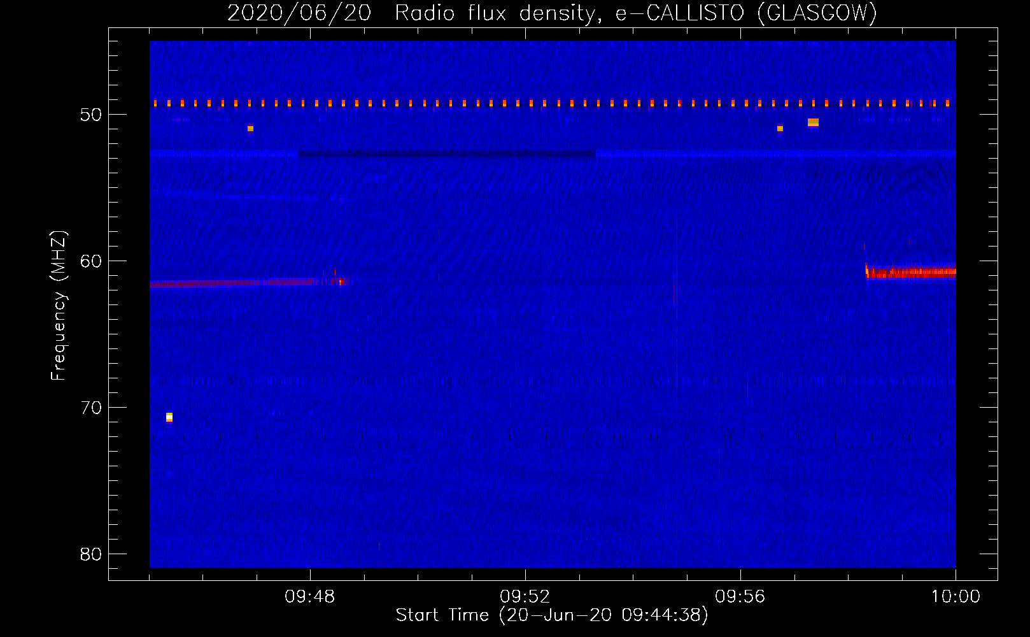Click the 09:56 time axis label
This screenshot has width=1030, height=637.
click(740, 597)
